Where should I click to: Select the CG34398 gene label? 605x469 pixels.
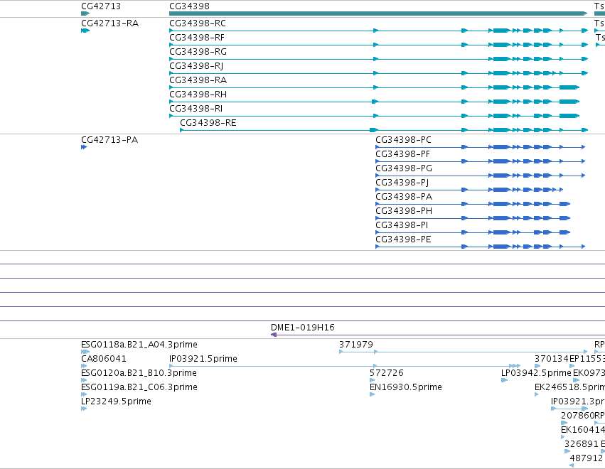click(189, 6)
